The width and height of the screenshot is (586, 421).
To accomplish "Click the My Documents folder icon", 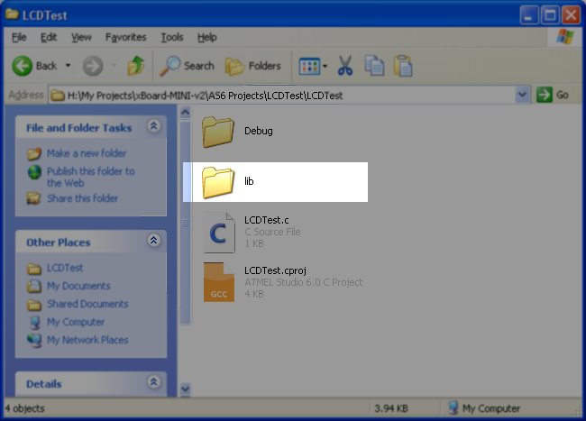I will pos(34,286).
